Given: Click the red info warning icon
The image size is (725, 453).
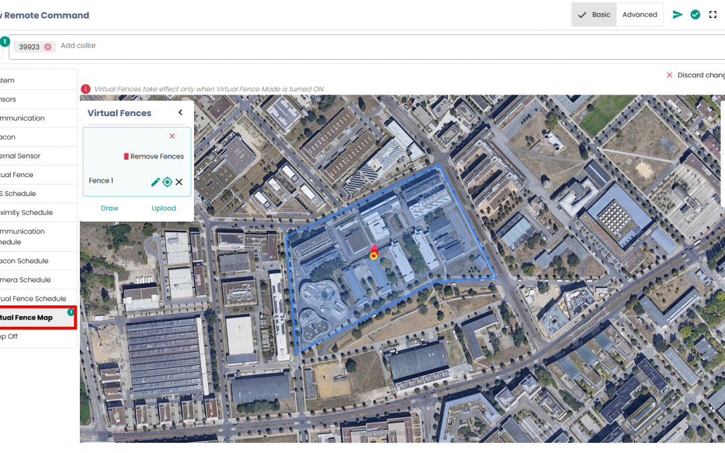Looking at the screenshot, I should click(85, 89).
